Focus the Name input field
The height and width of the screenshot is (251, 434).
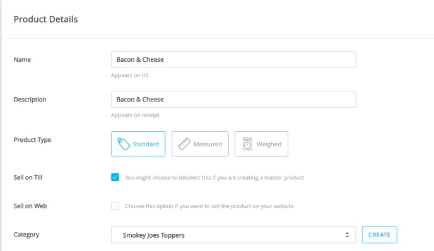click(x=233, y=59)
